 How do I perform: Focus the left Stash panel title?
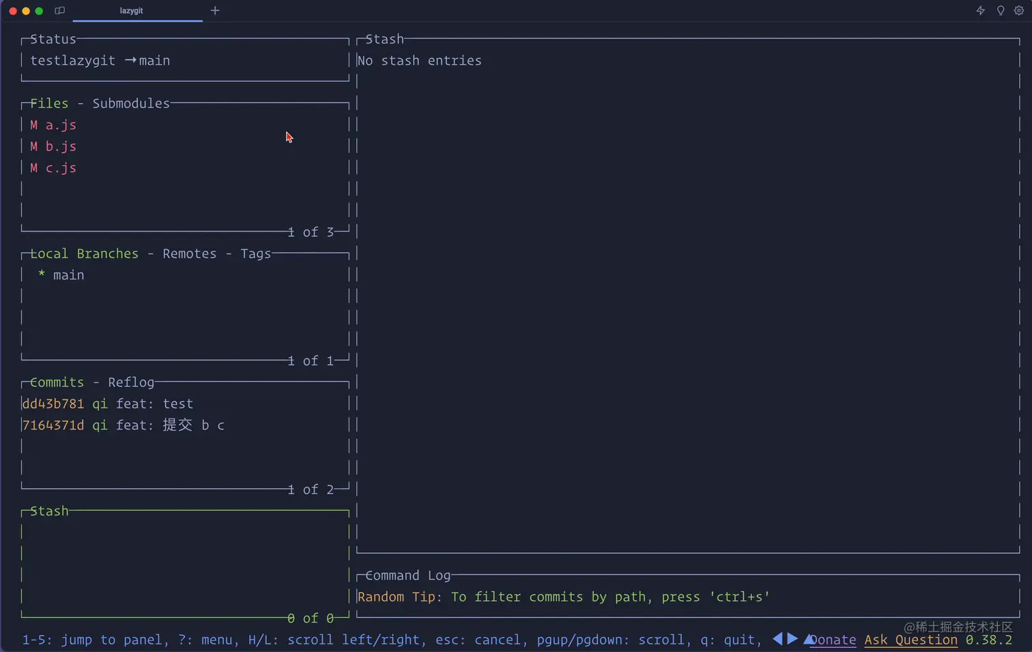(49, 511)
